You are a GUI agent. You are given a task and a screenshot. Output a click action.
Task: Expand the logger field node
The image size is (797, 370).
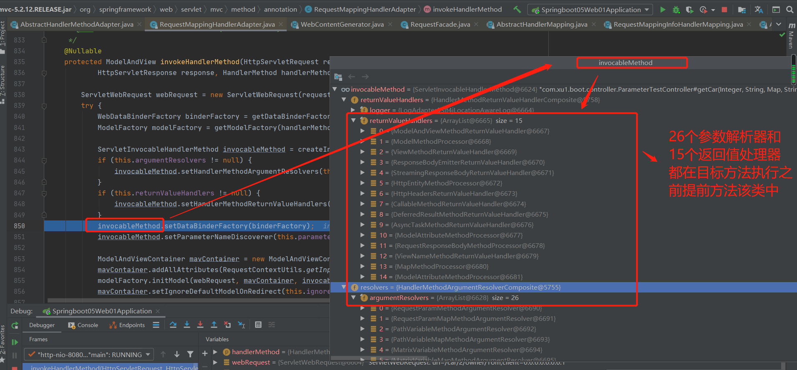point(353,110)
